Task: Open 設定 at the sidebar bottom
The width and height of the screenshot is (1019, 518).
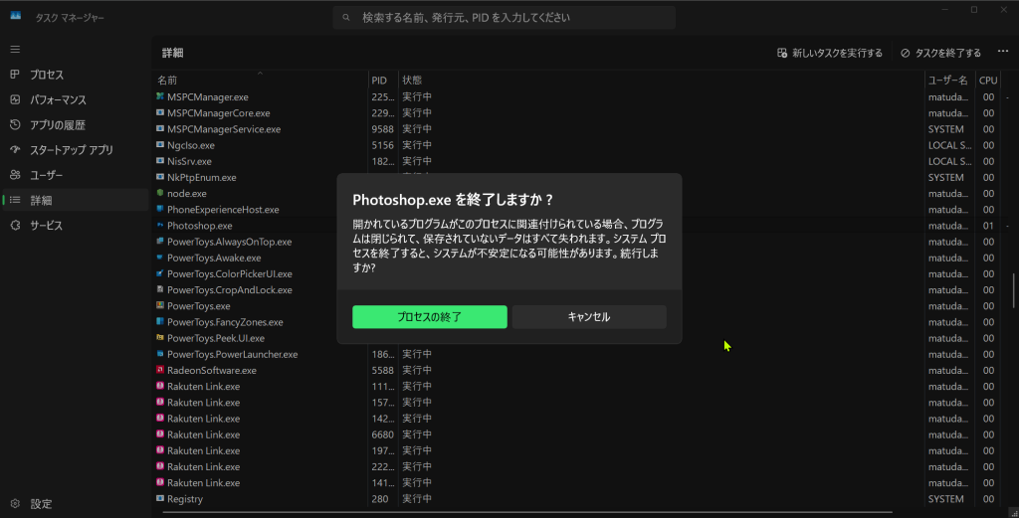Action: coord(40,504)
